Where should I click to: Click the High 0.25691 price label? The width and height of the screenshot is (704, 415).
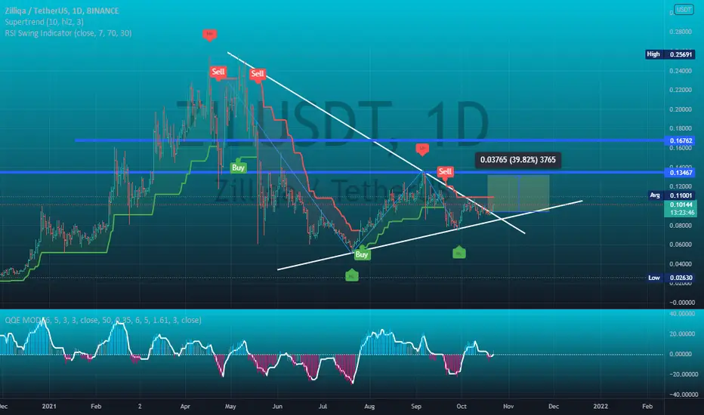pos(670,54)
